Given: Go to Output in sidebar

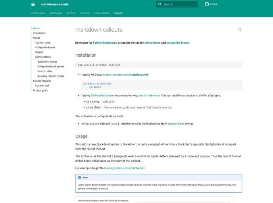Looking at the screenshot, I should (39, 52).
